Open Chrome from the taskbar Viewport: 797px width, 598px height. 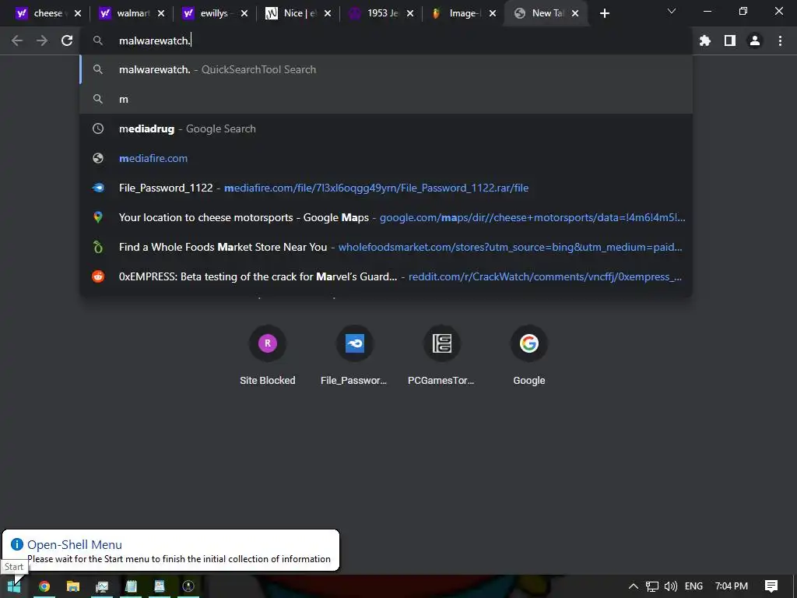pyautogui.click(x=44, y=586)
